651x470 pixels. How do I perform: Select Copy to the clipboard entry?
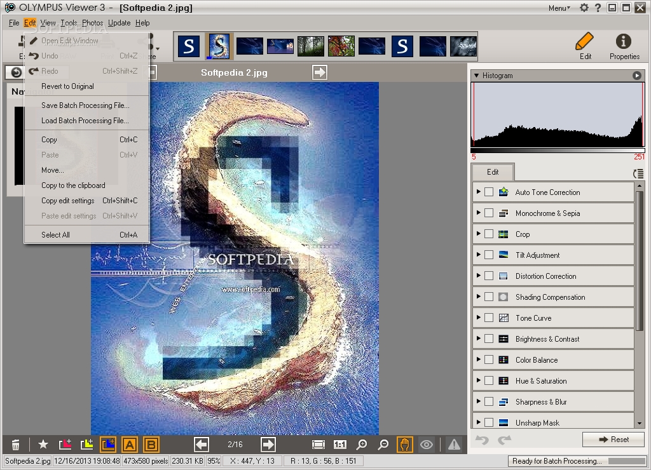(86, 185)
